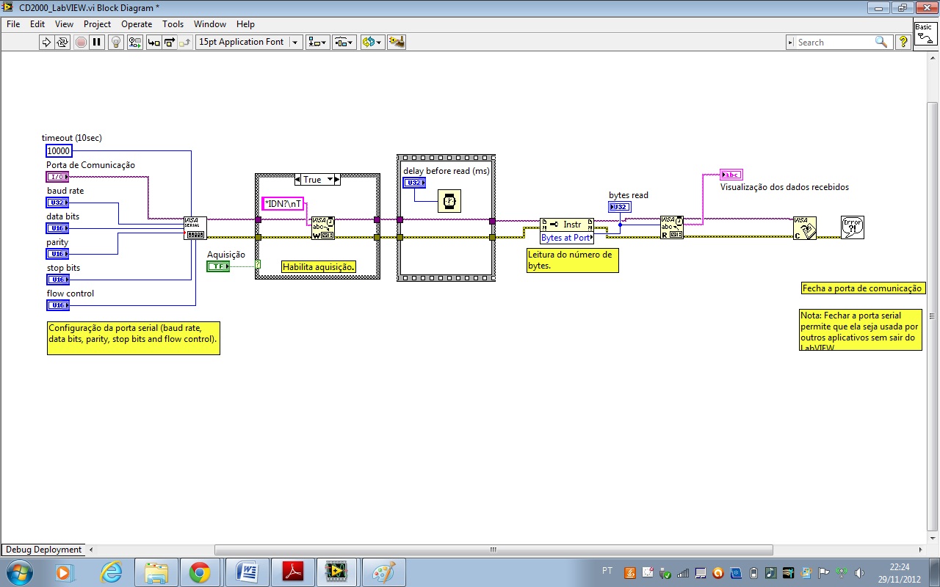Click the Wait (ms) watch icon
Image resolution: width=940 pixels, height=587 pixels.
click(449, 200)
